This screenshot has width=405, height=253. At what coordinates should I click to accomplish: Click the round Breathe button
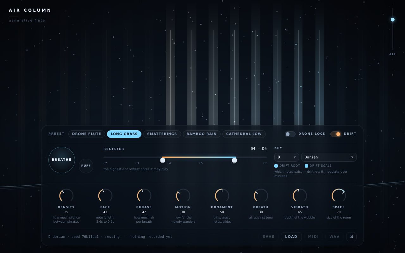(62, 160)
